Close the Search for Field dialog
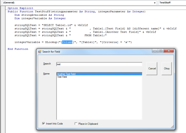This screenshot has width=186, height=133. coord(169,51)
